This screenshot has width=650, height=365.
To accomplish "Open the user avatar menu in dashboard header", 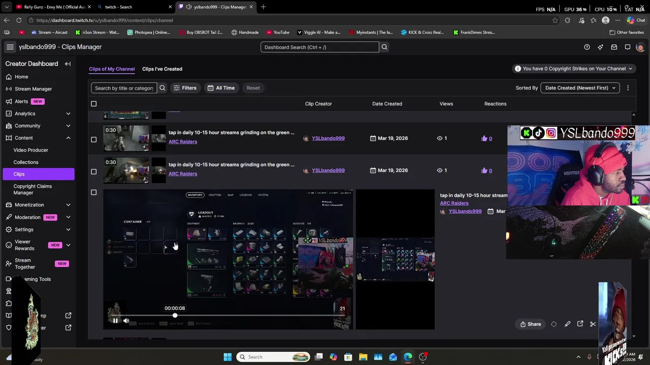I will point(640,47).
